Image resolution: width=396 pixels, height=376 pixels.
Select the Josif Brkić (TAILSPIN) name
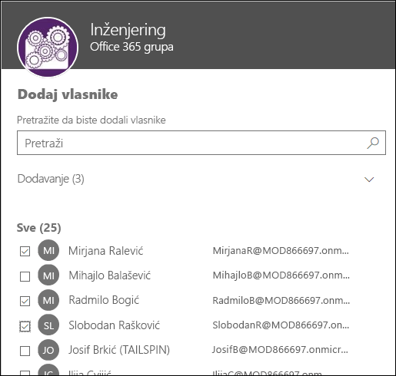[119, 350]
